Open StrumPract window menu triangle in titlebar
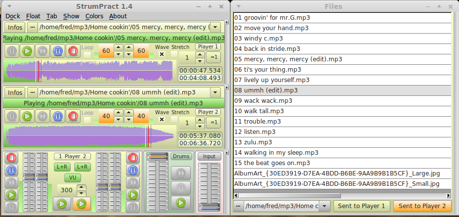The height and width of the screenshot is (217, 459). (x=10, y=6)
